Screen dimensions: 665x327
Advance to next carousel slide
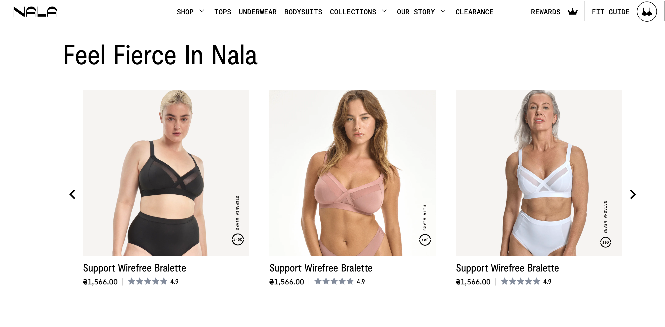(633, 194)
